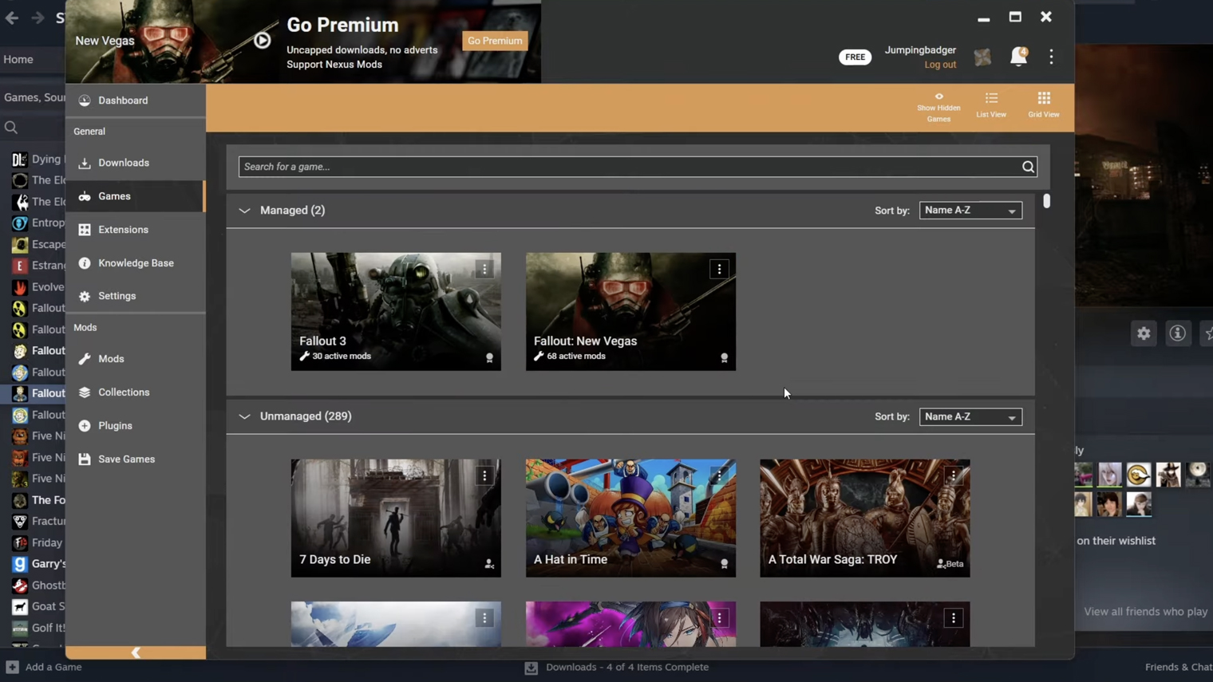
Task: Switch to Grid View
Action: 1044,105
